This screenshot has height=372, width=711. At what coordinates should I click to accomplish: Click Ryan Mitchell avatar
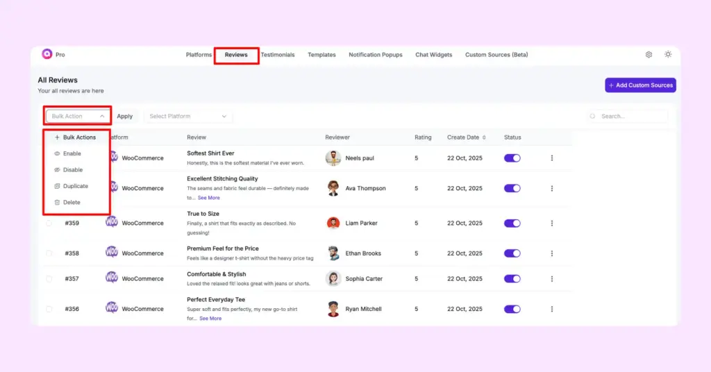[333, 309]
